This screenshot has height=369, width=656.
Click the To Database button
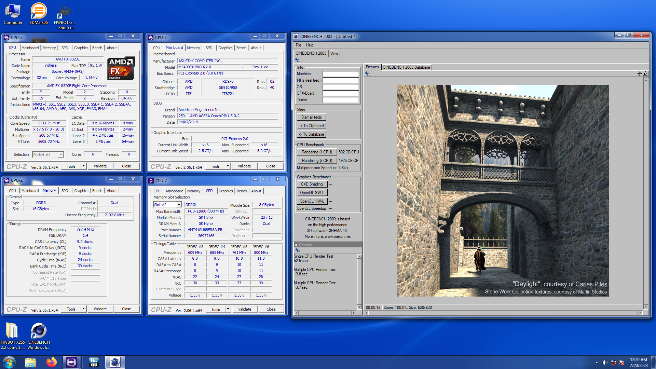pos(311,134)
